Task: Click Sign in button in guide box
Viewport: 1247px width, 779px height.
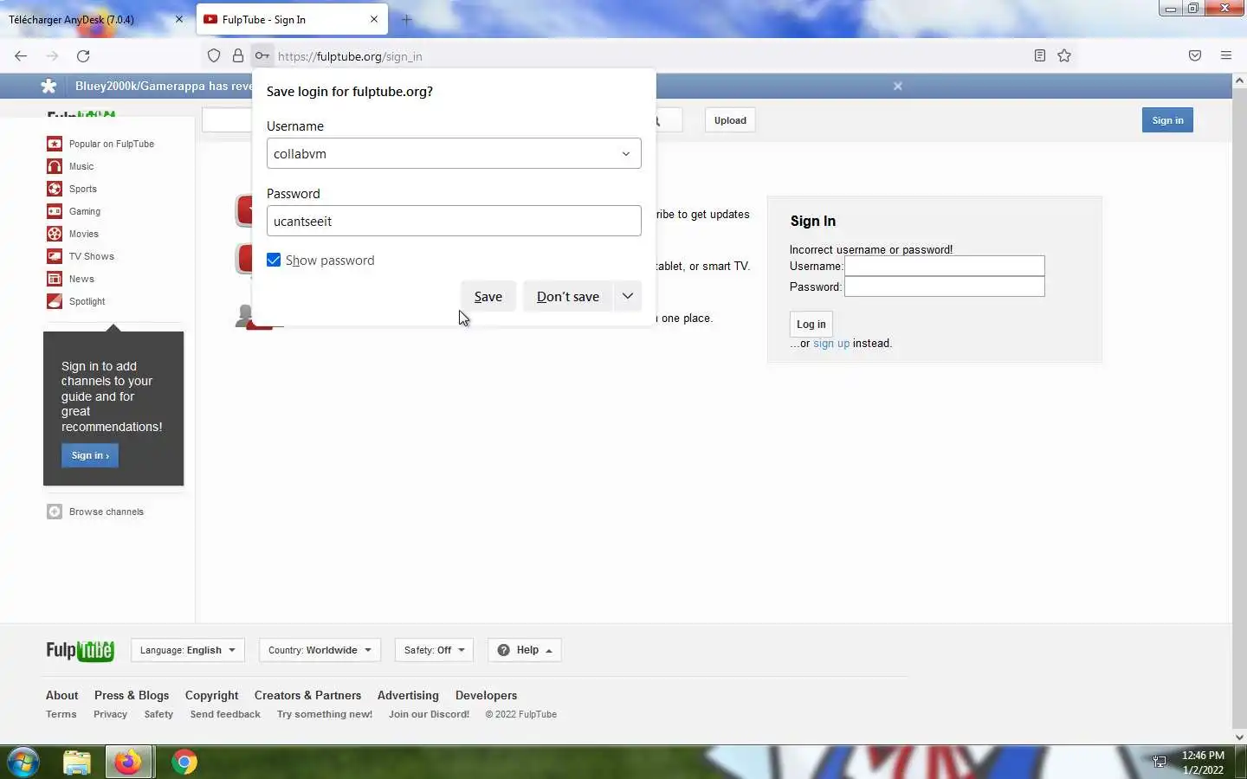Action: (x=90, y=455)
